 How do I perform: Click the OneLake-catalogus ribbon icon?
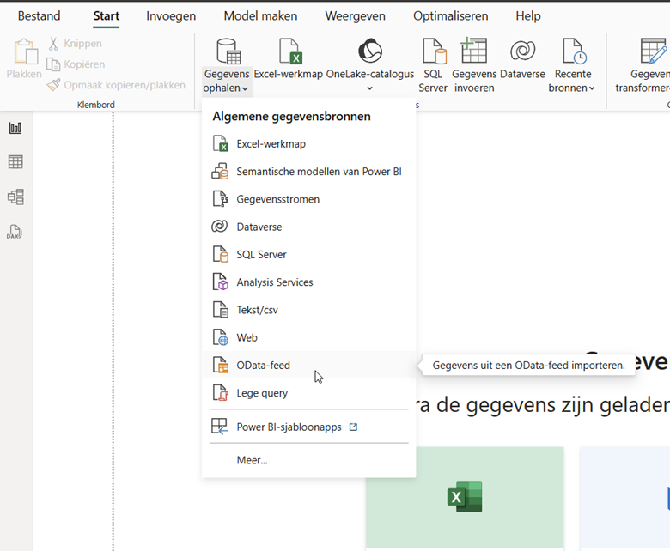pyautogui.click(x=369, y=51)
